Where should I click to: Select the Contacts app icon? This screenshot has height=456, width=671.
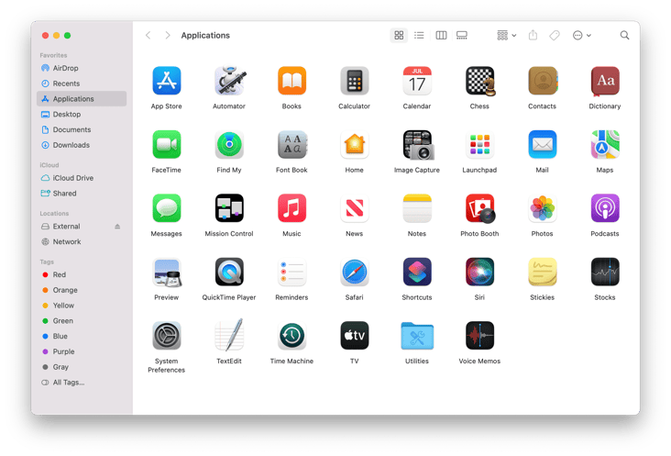point(543,81)
